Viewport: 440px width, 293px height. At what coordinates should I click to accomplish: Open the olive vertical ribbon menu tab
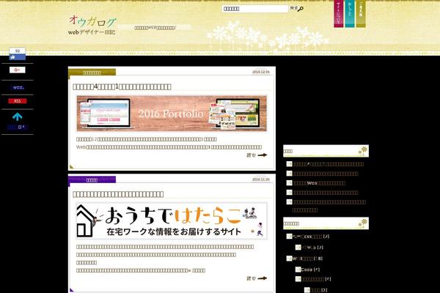(361, 13)
